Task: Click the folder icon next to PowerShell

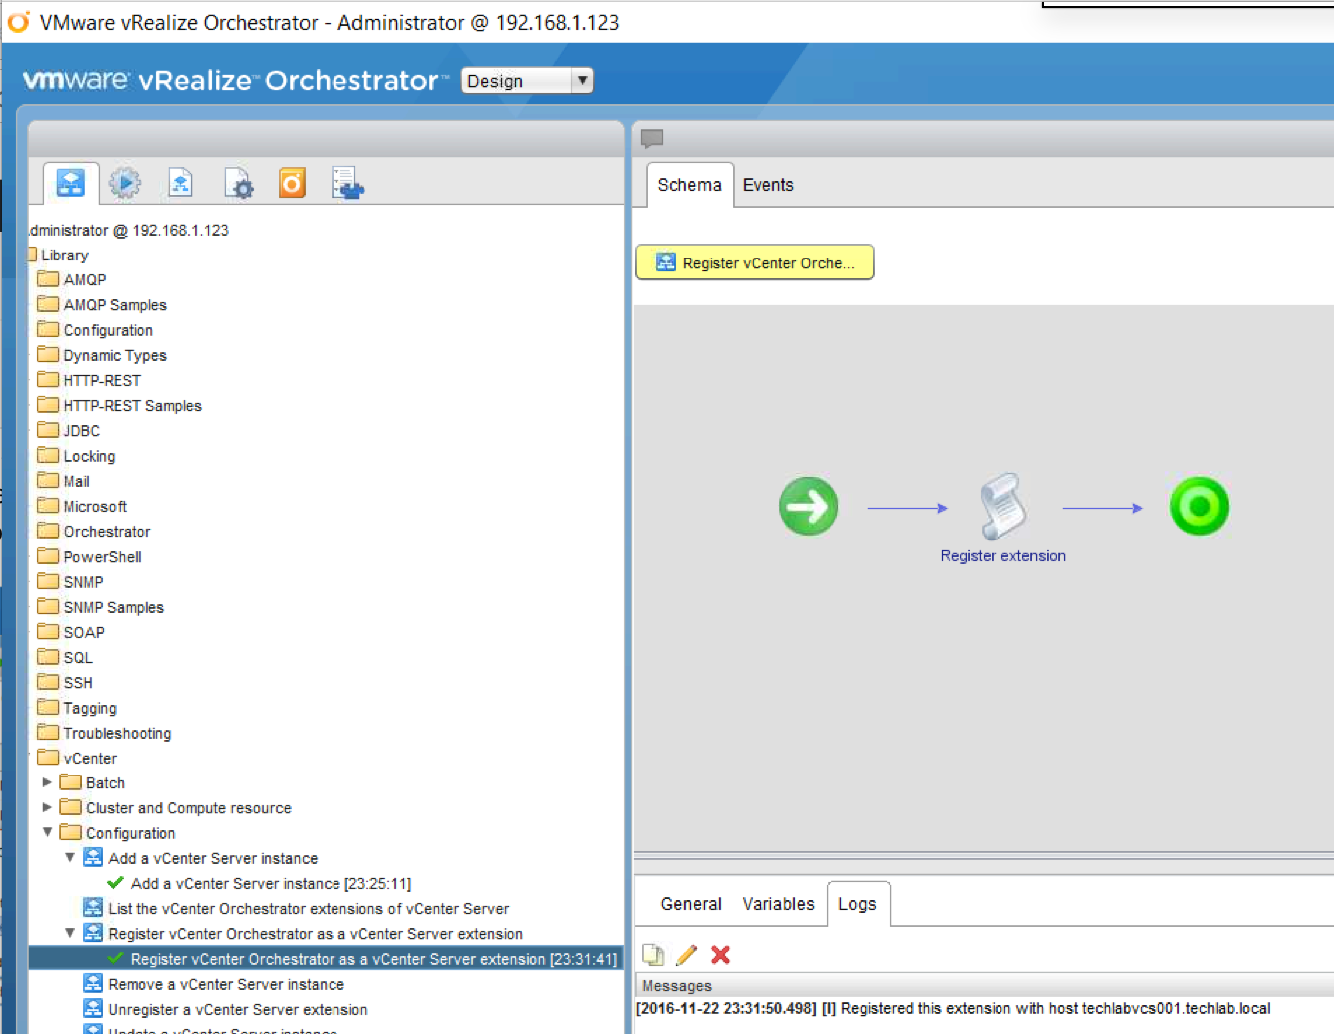Action: point(48,555)
